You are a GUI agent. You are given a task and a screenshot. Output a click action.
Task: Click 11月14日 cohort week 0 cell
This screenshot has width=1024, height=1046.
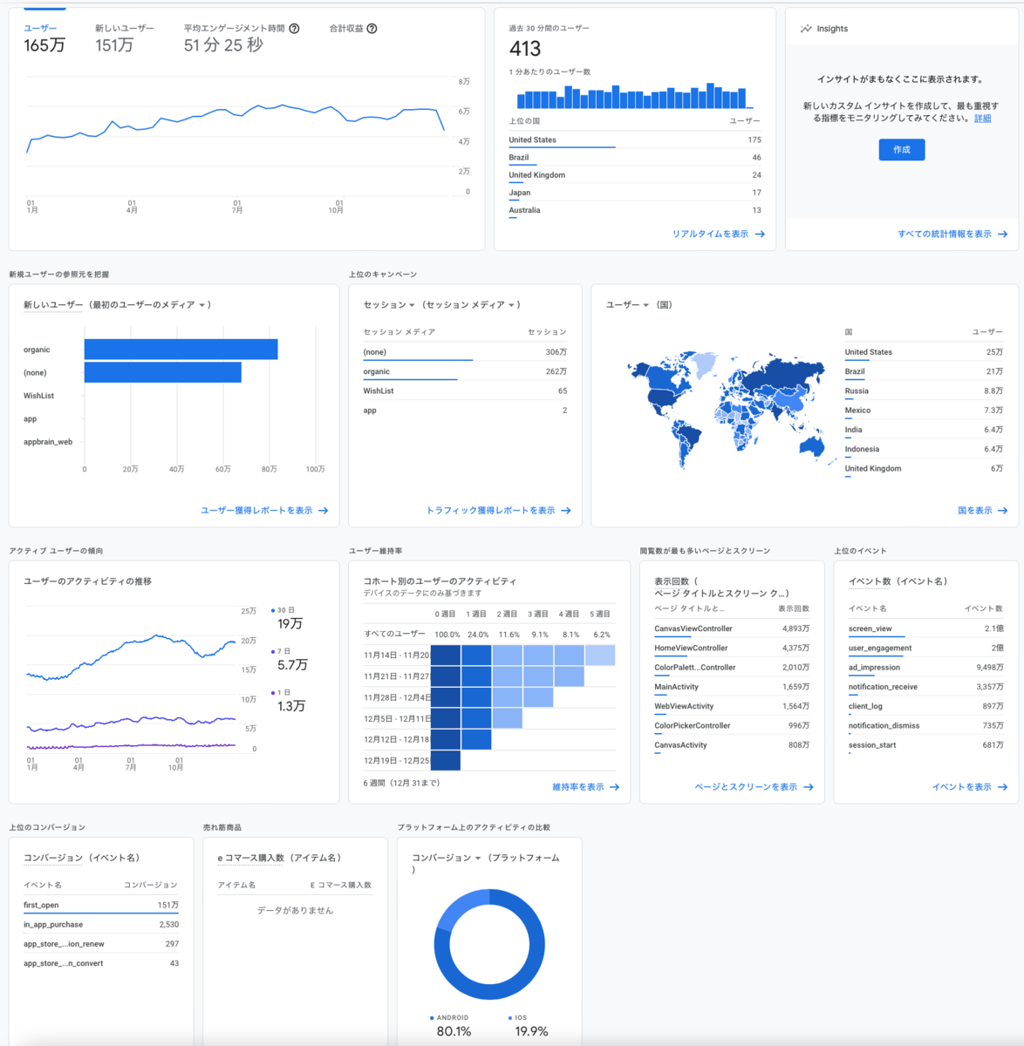446,655
